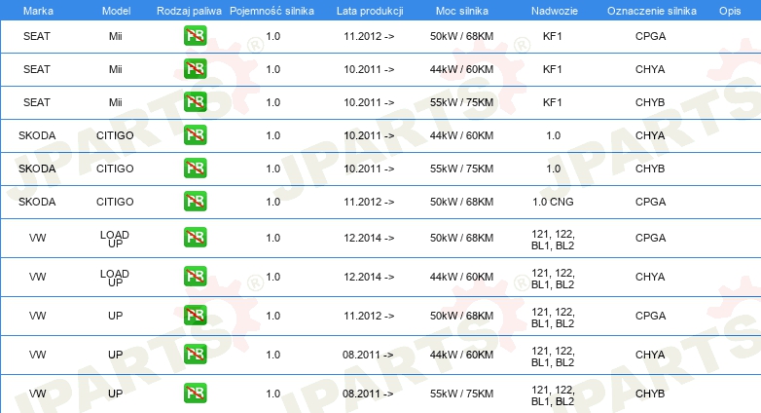Image resolution: width=761 pixels, height=413 pixels.
Task: Click fuel icon in SKODA CITIGO CNG row
Action: click(x=195, y=202)
